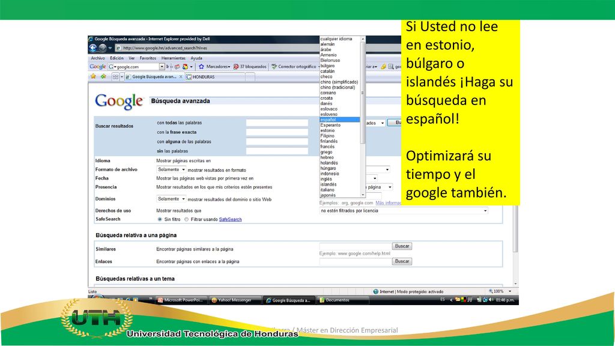Click the con todas las palabras field
615x346 pixels.
(277, 123)
